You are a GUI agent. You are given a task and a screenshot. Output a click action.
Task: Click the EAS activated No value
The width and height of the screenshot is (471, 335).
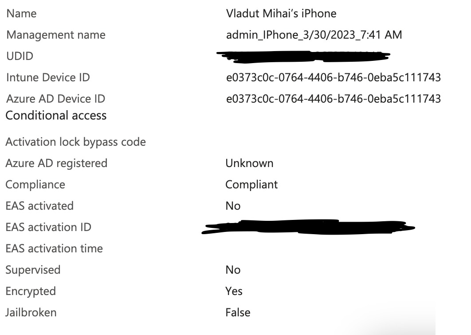[x=233, y=206]
